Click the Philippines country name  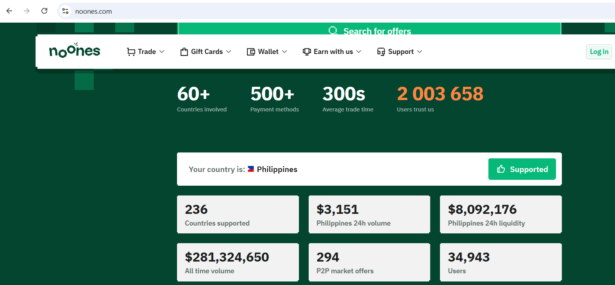click(x=277, y=169)
